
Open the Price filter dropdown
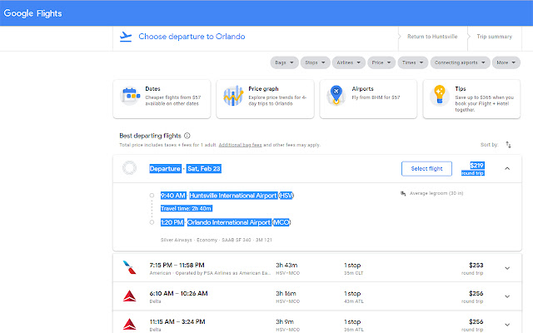pos(381,62)
